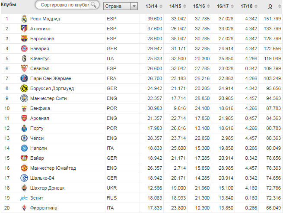283x213 pixels.
Task: Open the Страна country dropdown
Action: click(x=117, y=6)
